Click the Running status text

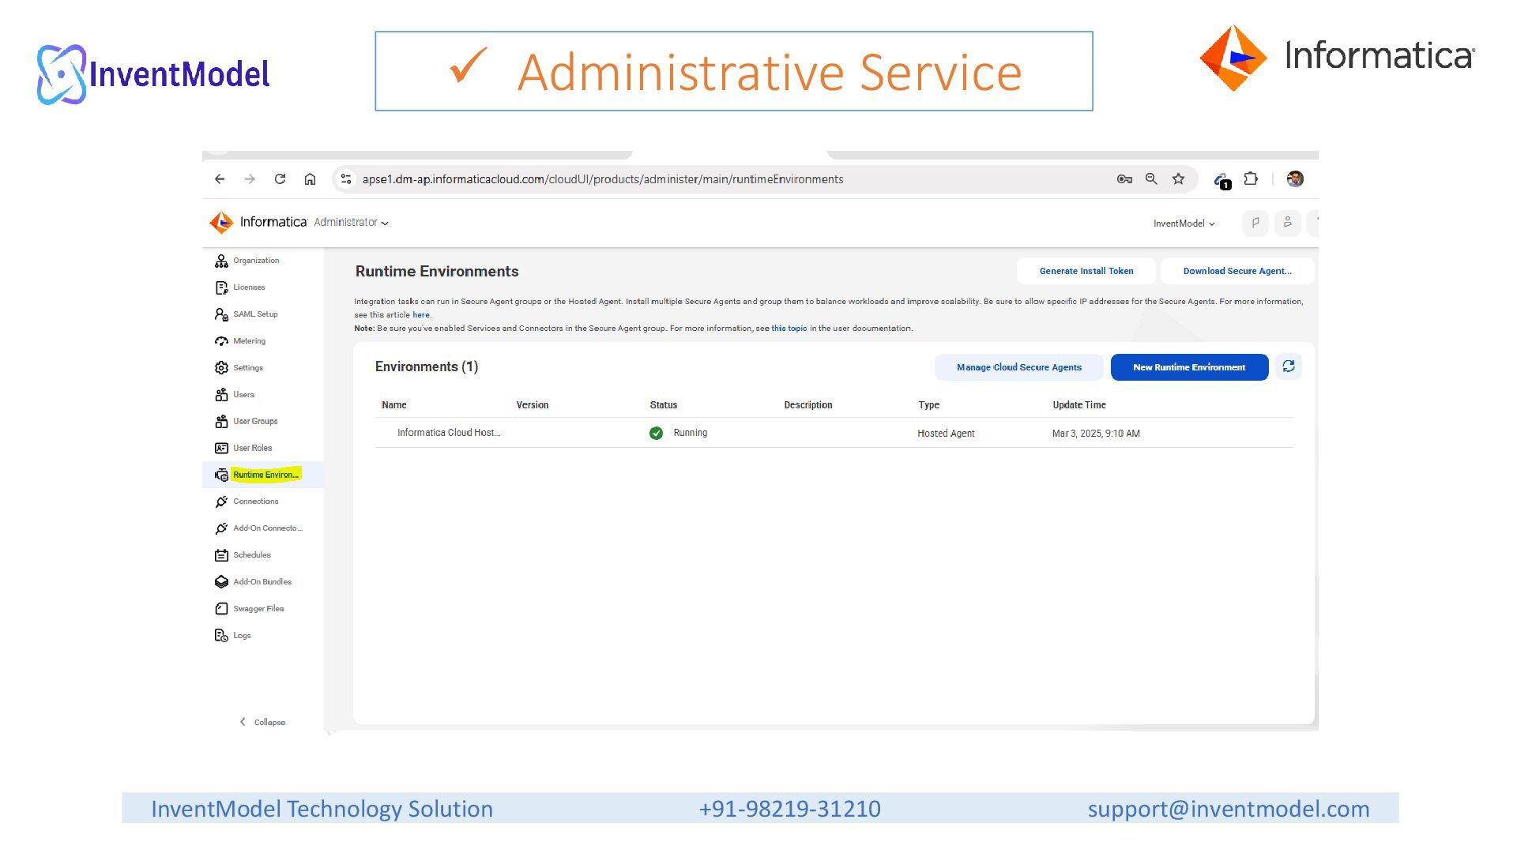(691, 433)
